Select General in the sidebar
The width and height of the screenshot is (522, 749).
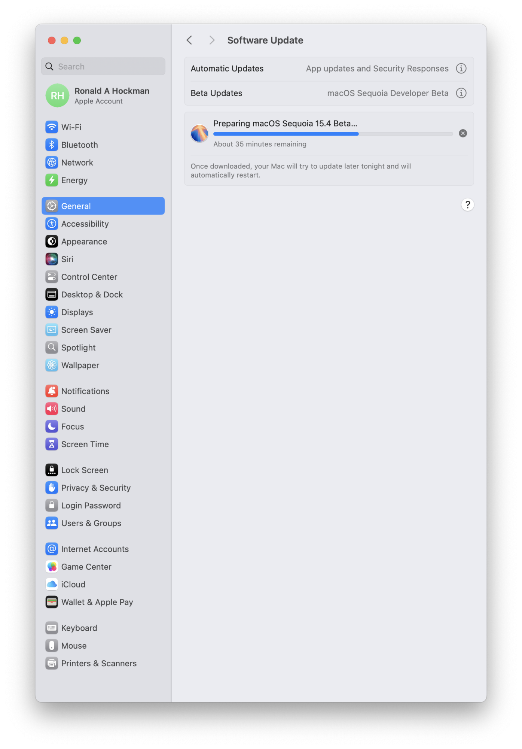(103, 206)
